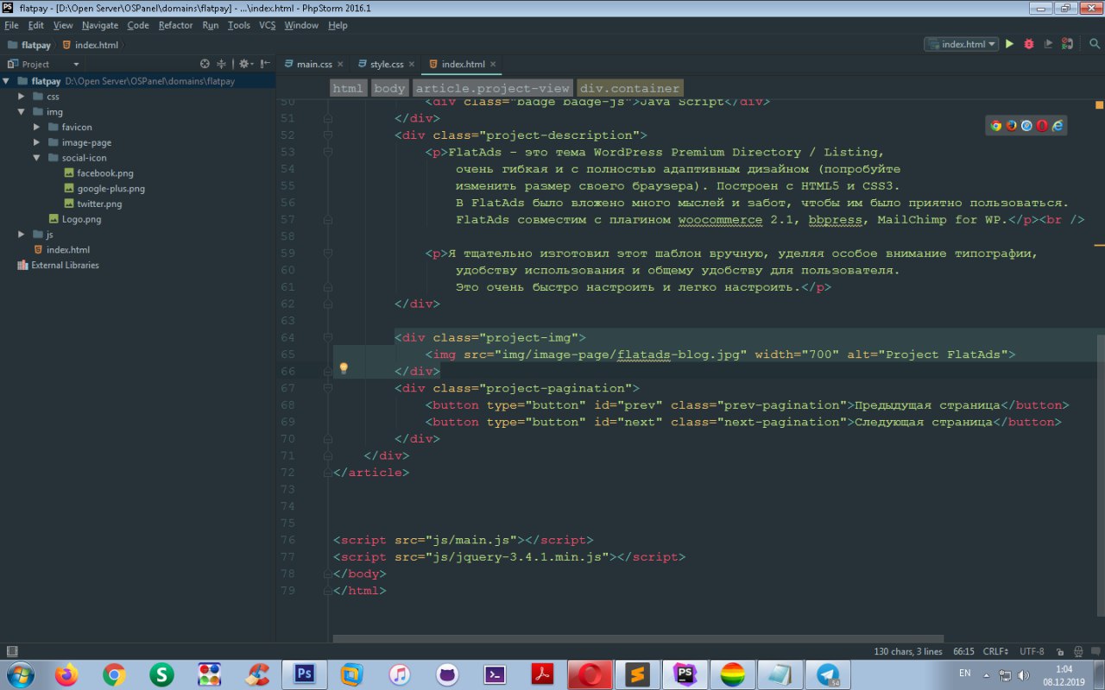Run with coverage icon in toolbar
Image resolution: width=1105 pixels, height=690 pixels.
pyautogui.click(x=1048, y=44)
